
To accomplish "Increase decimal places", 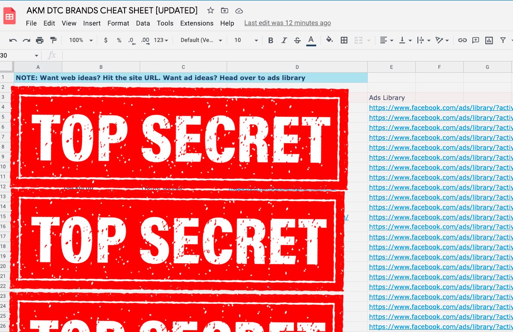I will point(145,41).
